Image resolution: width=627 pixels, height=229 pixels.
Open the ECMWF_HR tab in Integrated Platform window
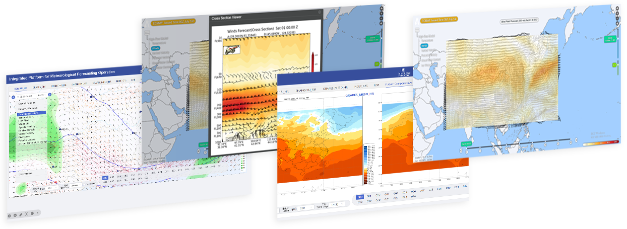point(21,89)
